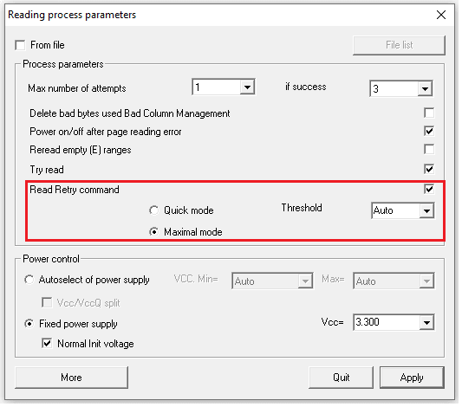Click the Quit button

(342, 378)
